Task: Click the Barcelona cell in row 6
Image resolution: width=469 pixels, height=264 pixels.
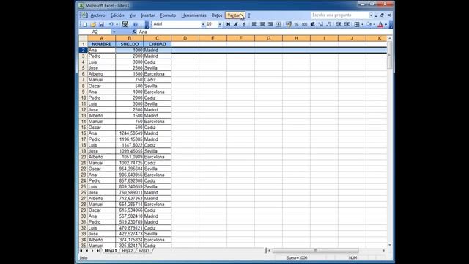Action: click(157, 74)
